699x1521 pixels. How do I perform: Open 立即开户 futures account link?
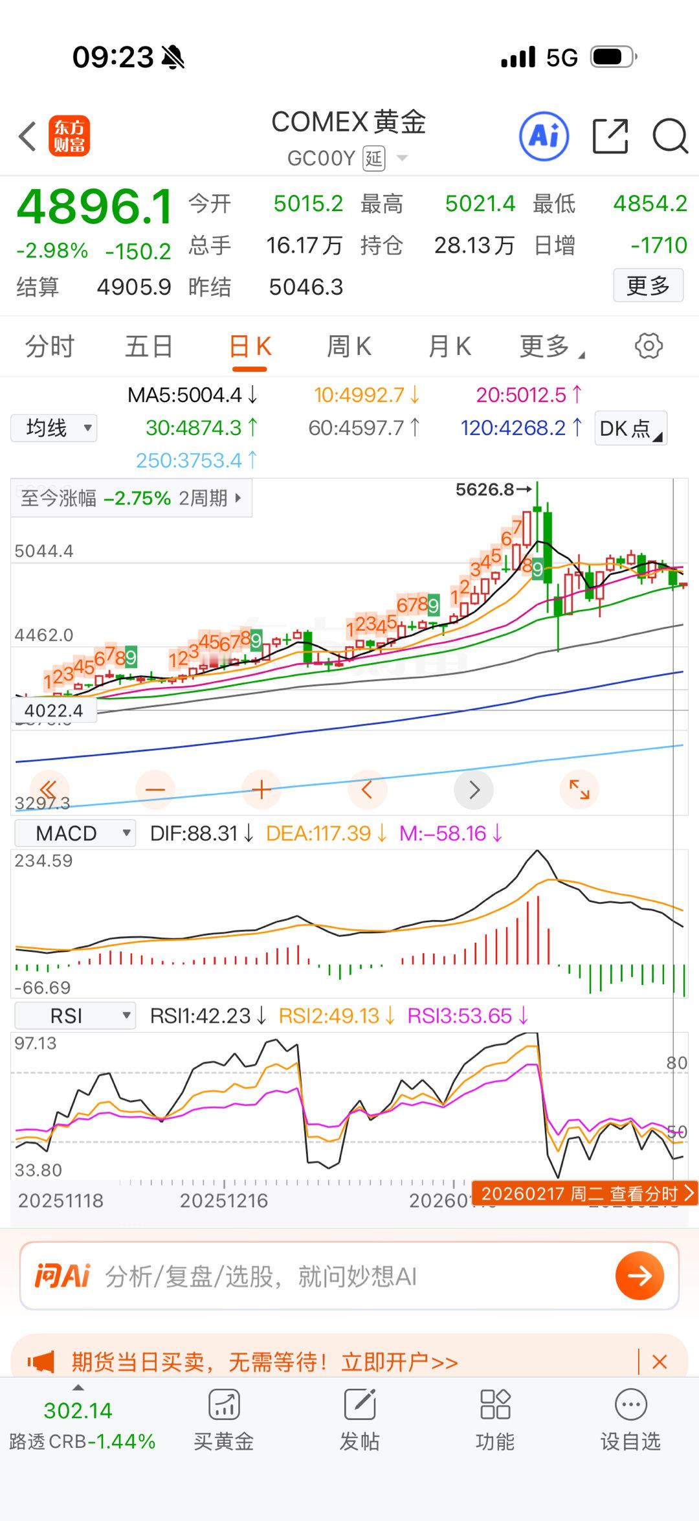(399, 1362)
